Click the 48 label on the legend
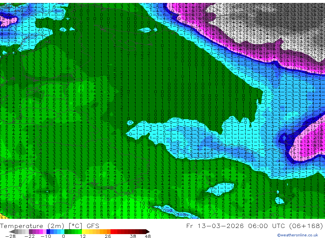325x238 pixels. tap(148, 236)
